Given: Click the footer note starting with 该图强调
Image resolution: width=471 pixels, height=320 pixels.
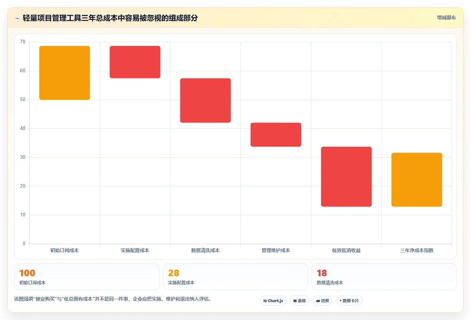Looking at the screenshot, I should [113, 299].
